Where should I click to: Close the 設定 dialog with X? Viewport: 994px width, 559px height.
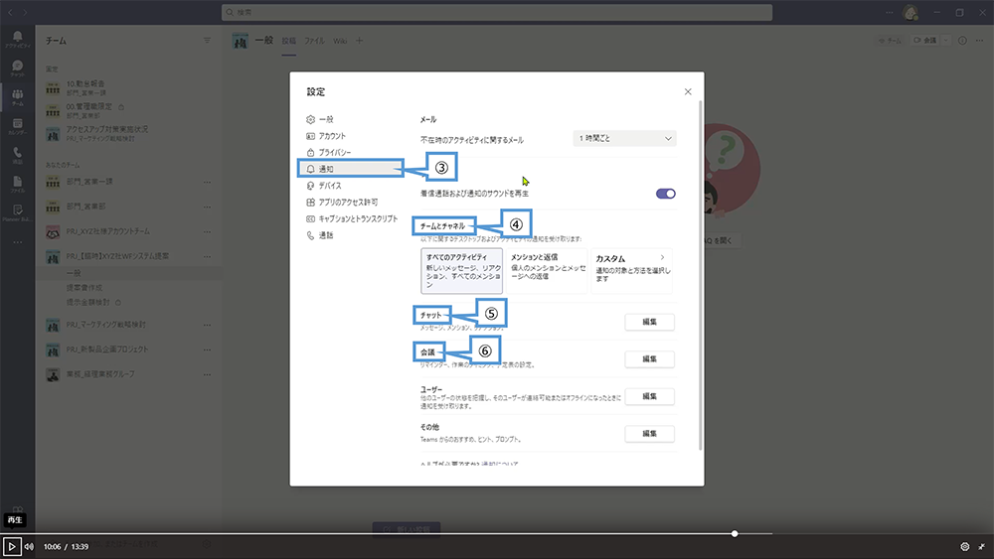(688, 91)
